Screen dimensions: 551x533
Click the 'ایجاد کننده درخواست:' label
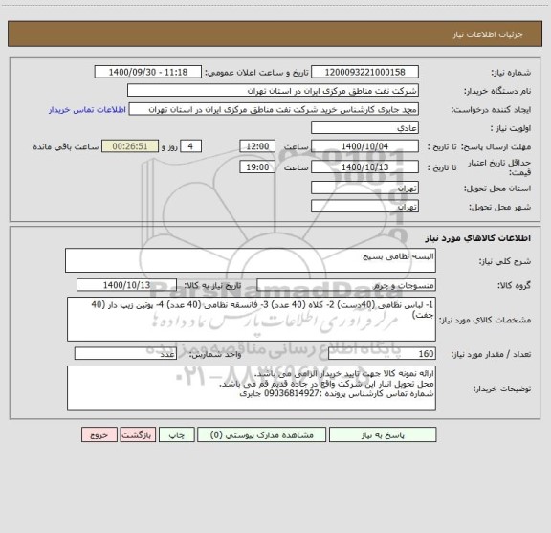click(491, 110)
